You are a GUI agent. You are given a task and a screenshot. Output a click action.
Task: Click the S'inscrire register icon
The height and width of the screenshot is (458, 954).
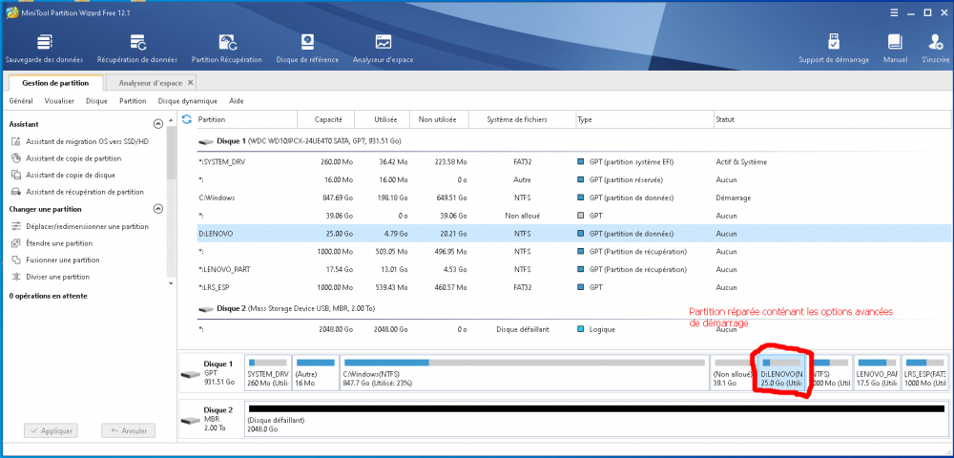tap(934, 43)
